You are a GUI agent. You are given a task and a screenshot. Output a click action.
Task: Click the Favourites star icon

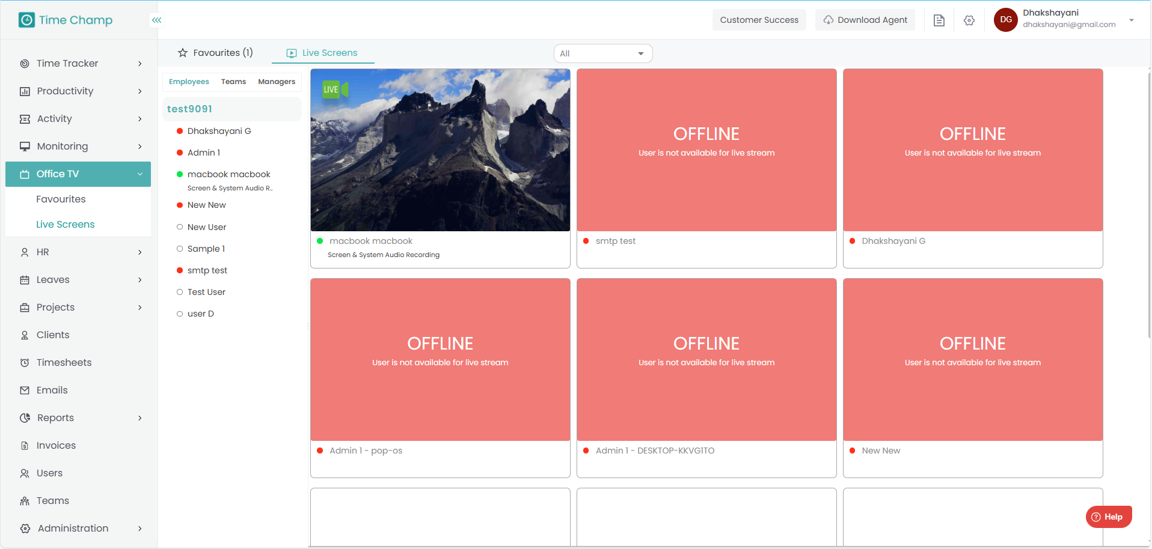[183, 53]
